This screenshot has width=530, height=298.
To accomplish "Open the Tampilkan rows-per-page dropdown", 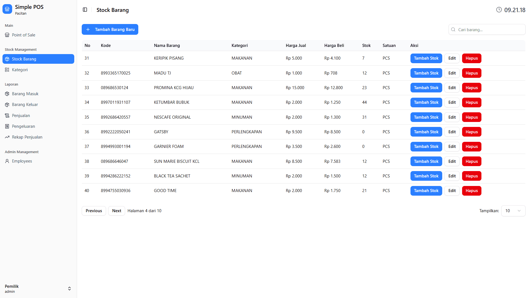I will click(513, 211).
